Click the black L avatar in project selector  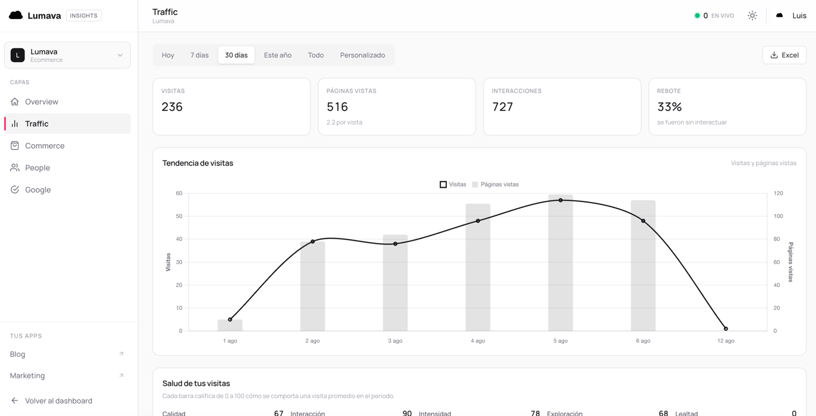[x=18, y=55]
